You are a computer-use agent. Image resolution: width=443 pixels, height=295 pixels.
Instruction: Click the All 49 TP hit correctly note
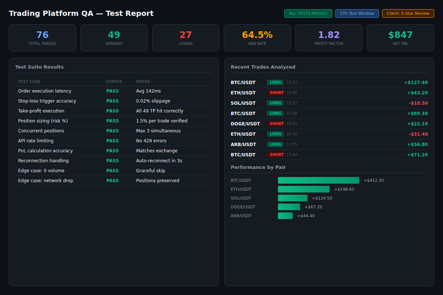point(159,111)
